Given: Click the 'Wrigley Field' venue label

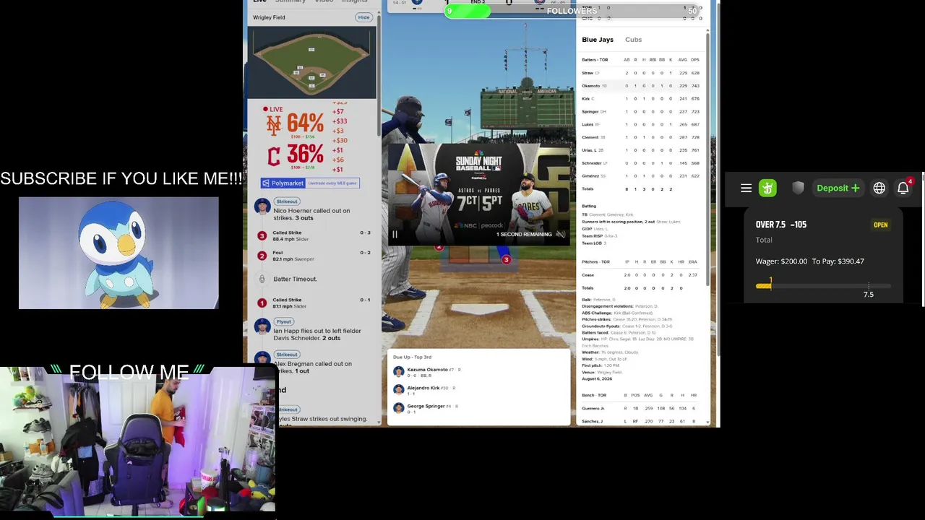Looking at the screenshot, I should point(269,17).
